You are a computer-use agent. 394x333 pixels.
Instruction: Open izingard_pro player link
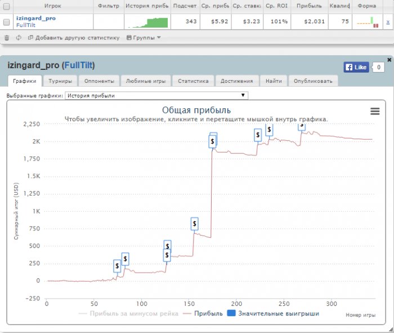36,18
